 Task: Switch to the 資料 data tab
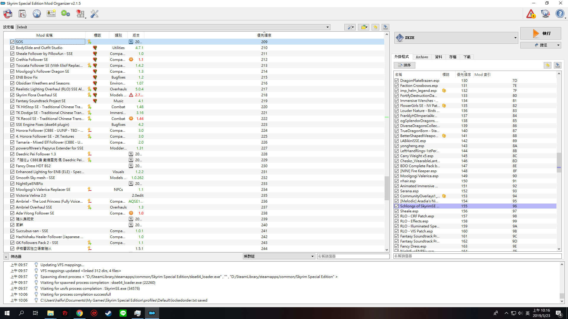click(x=438, y=57)
